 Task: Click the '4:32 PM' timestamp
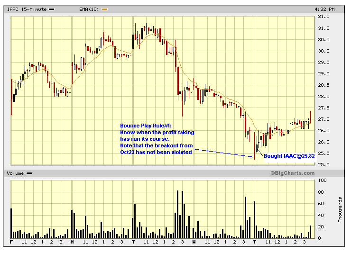(324, 9)
